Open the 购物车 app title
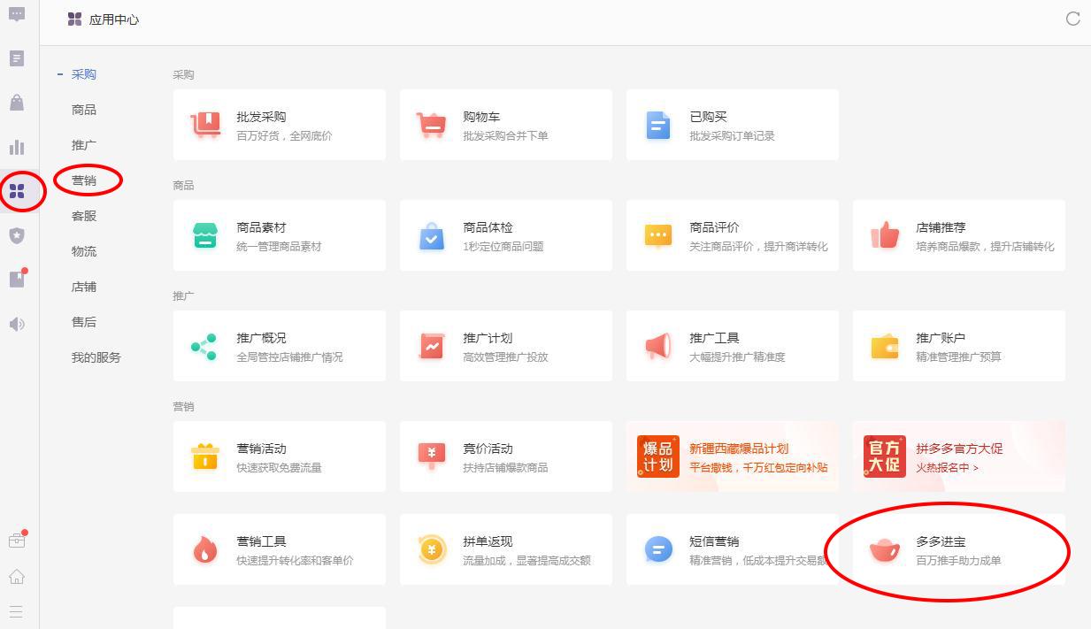The height and width of the screenshot is (629, 1091). click(x=481, y=117)
